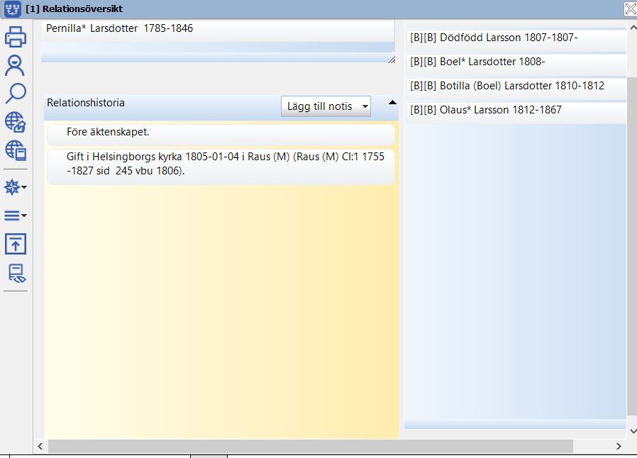Click the globe with house icon

(x=16, y=122)
